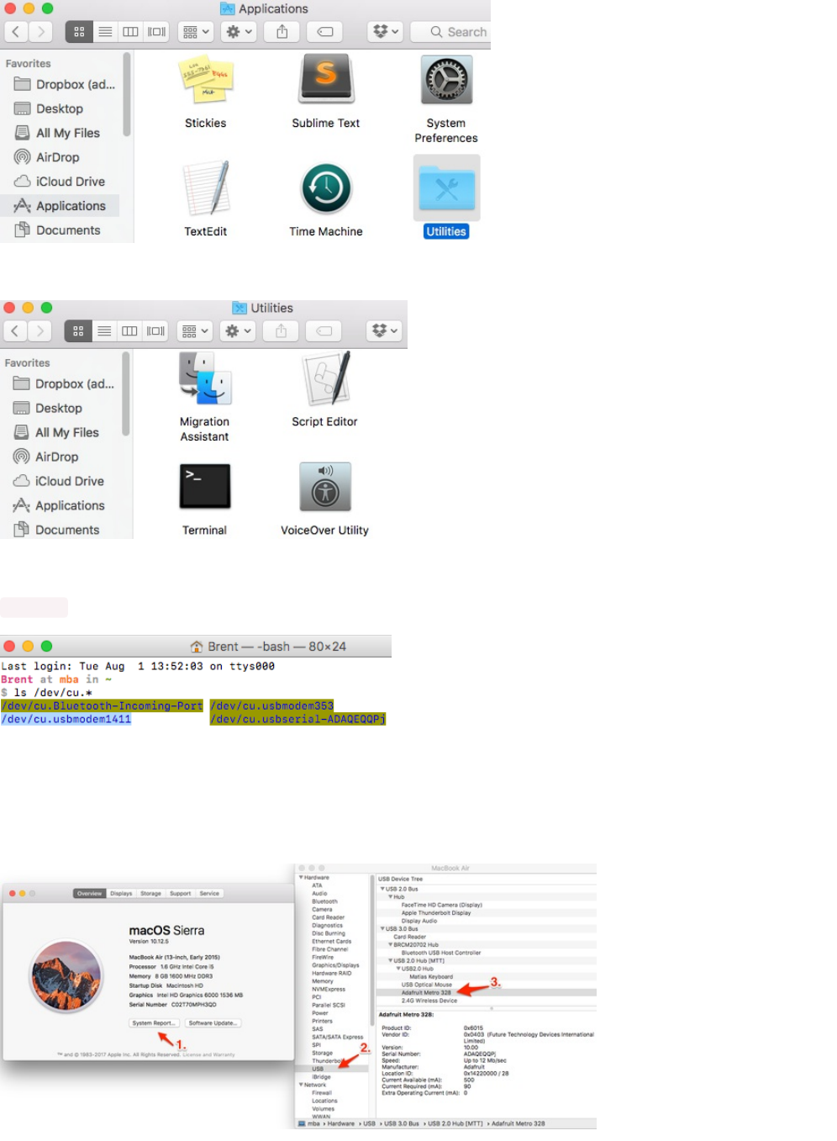Open VoiceOver Utility icon
The image size is (837, 1141).
[325, 487]
